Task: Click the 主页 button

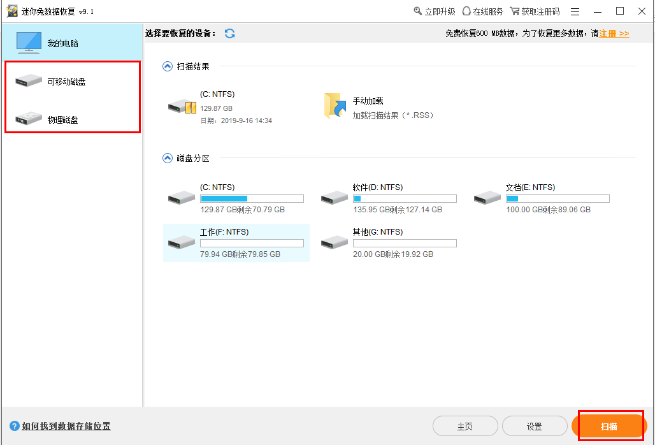Action: pyautogui.click(x=465, y=427)
